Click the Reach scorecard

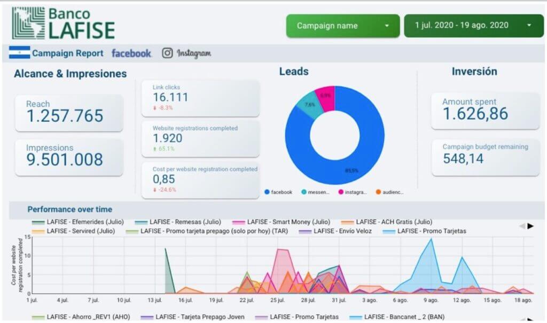point(69,113)
